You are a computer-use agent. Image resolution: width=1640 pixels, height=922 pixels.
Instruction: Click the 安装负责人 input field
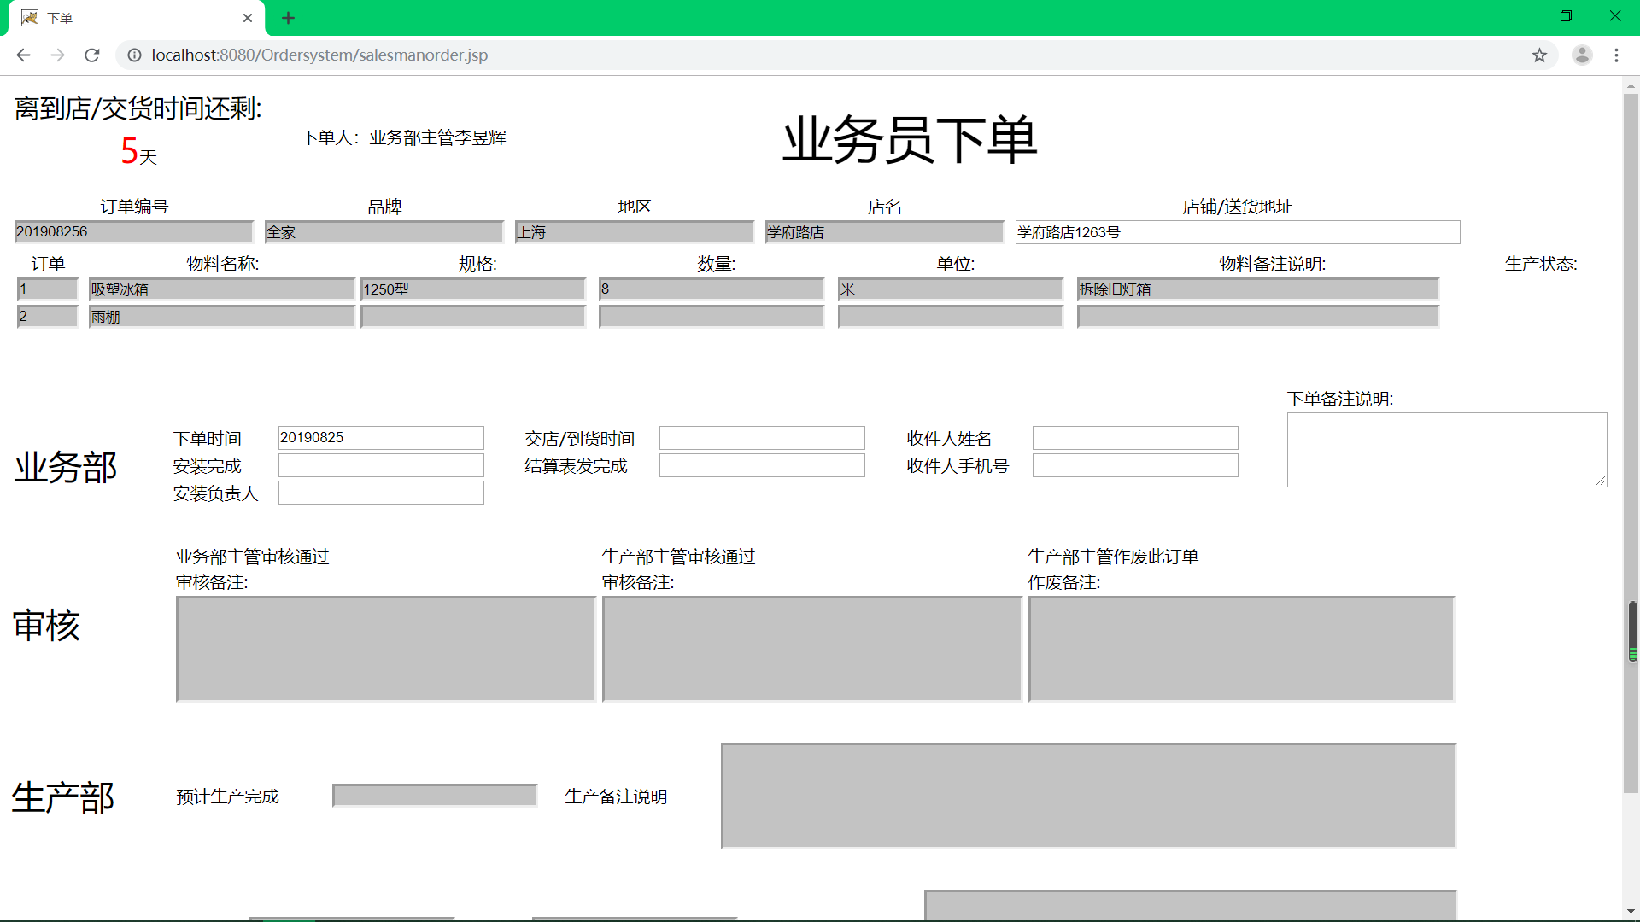click(x=381, y=493)
